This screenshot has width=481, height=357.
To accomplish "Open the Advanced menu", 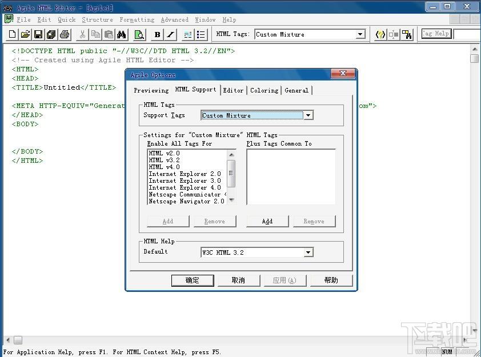I will (x=175, y=19).
